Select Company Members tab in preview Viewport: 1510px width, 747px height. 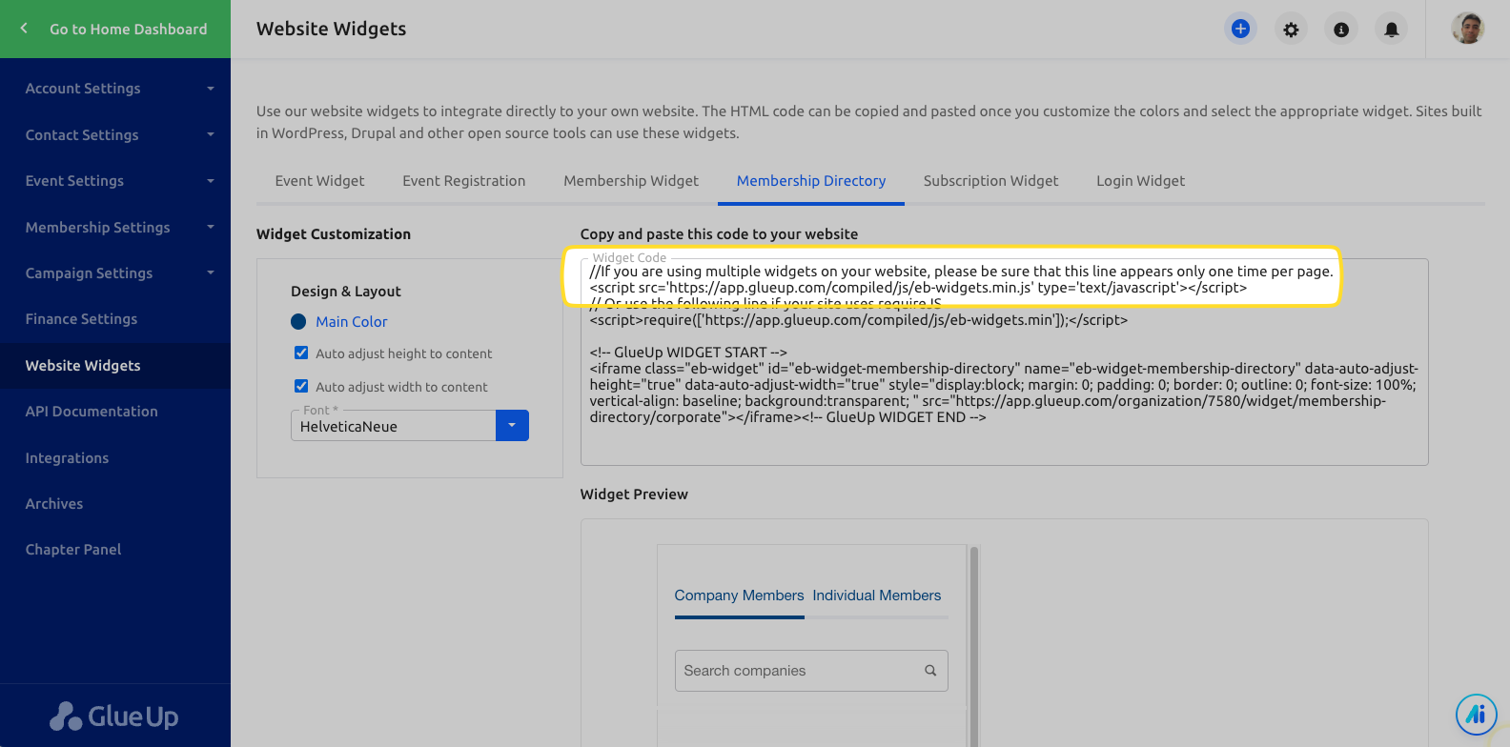click(x=740, y=596)
